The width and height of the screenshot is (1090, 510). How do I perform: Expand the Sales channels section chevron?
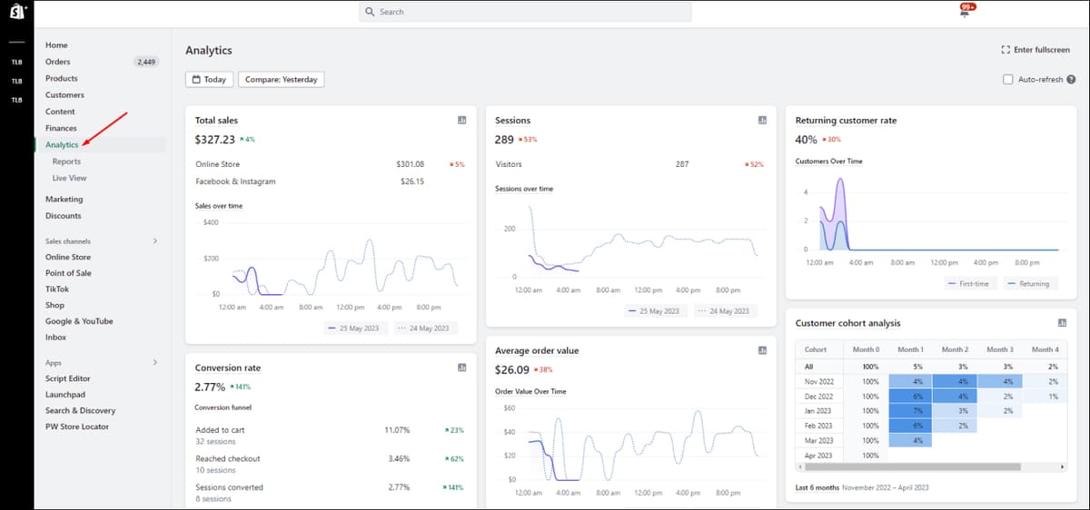click(x=154, y=241)
